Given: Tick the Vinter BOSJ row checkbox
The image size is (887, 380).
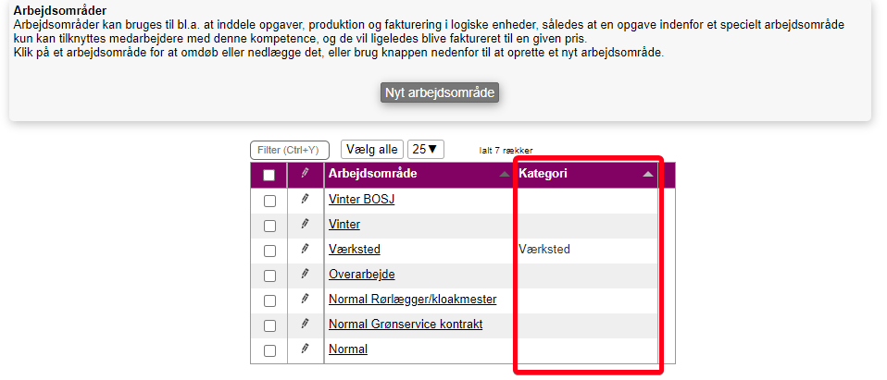Looking at the screenshot, I should 269,201.
